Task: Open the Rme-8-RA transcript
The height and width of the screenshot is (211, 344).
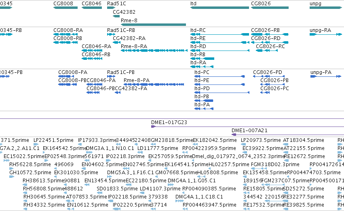Action: click(154, 51)
